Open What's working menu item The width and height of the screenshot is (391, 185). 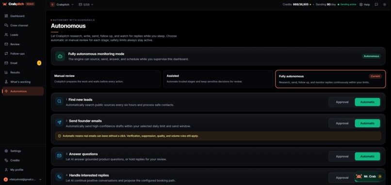coord(23,82)
